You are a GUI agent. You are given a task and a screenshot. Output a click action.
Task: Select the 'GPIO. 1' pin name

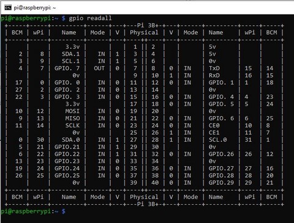click(221, 82)
